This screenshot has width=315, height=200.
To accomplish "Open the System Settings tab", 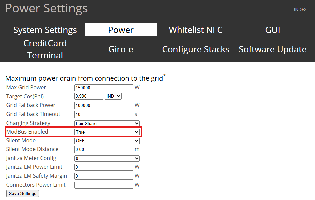I will pos(45,30).
